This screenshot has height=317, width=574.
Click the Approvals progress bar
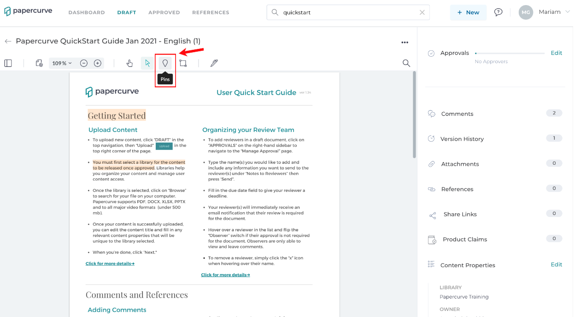(x=510, y=54)
